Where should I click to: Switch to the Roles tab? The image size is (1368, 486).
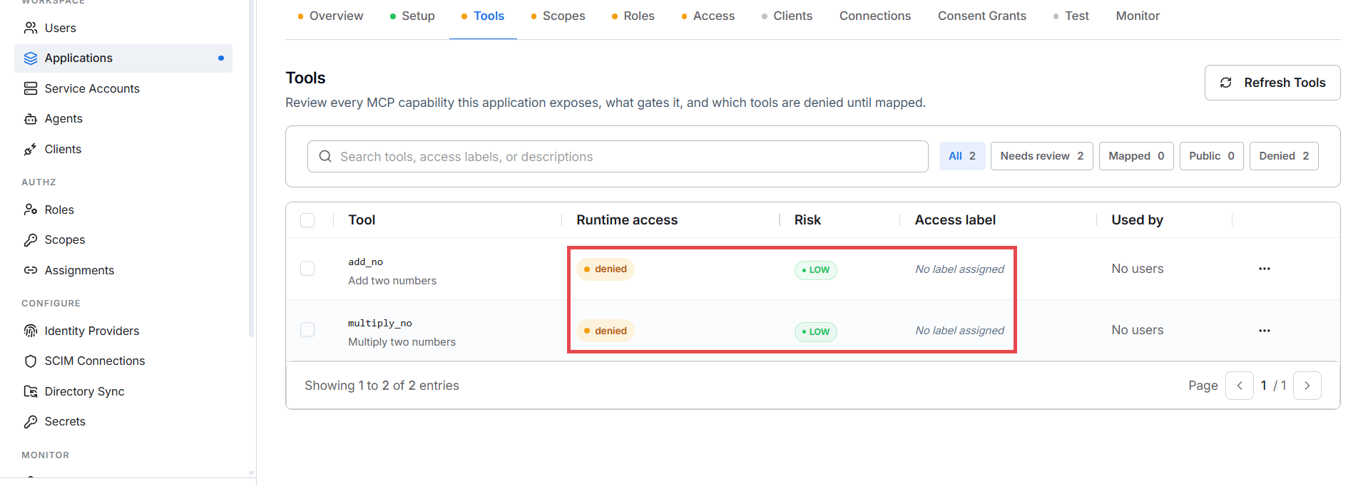point(633,16)
